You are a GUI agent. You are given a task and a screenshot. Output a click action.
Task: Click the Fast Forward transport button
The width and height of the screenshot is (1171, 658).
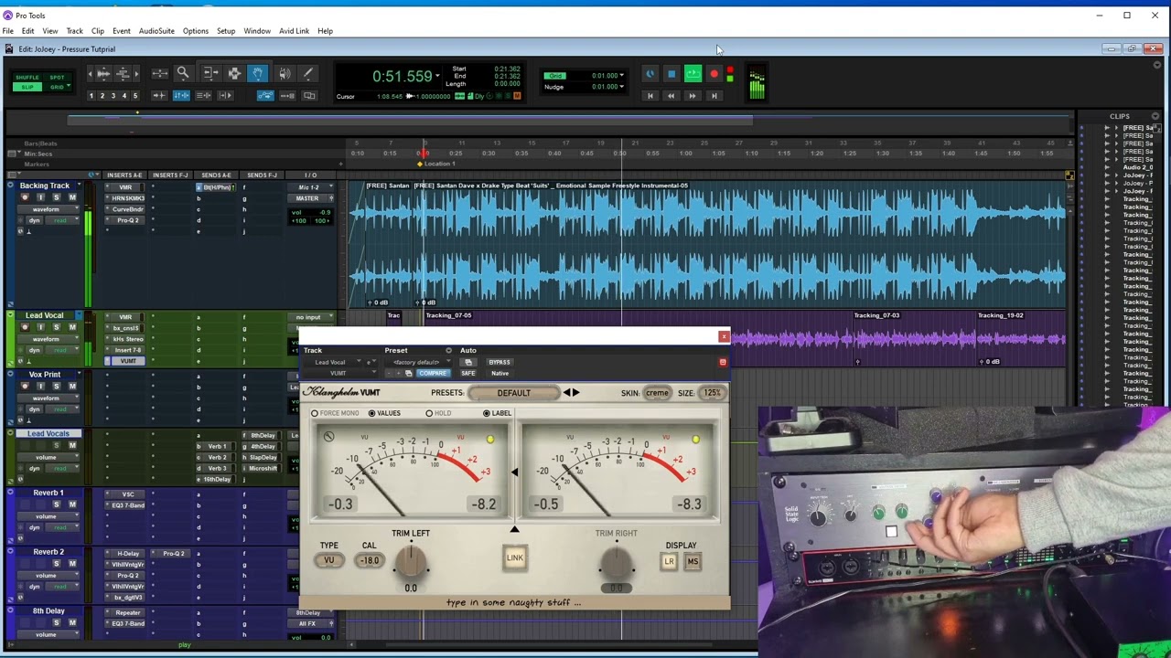[693, 95]
